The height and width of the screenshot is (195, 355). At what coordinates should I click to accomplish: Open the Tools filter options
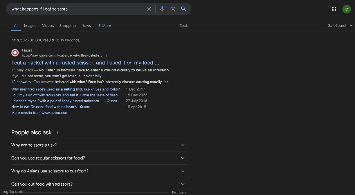[184, 26]
